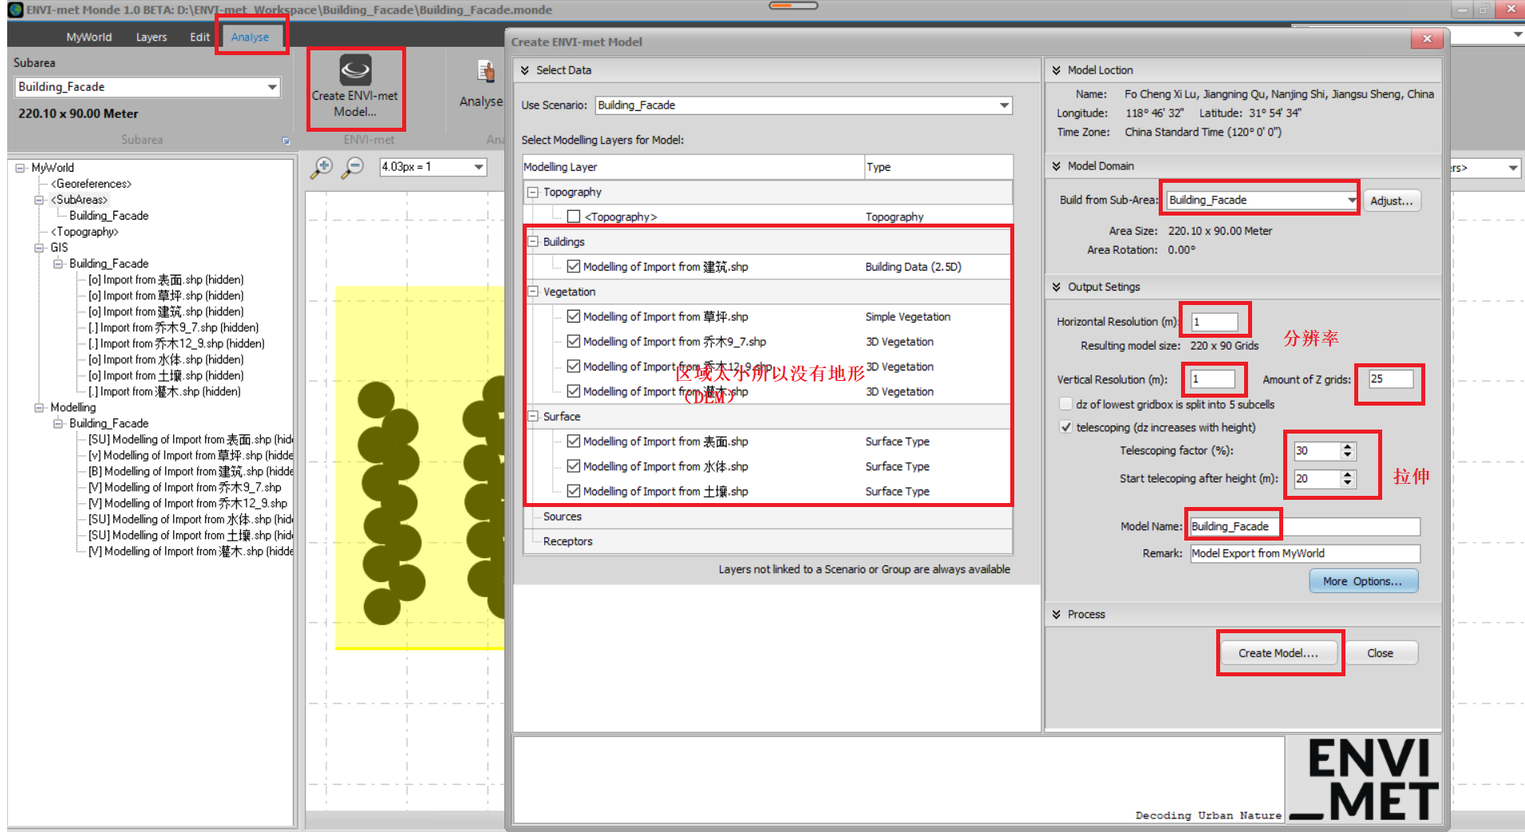Select the <Topography> item in MyWorld tree
The height and width of the screenshot is (832, 1525).
pyautogui.click(x=85, y=232)
